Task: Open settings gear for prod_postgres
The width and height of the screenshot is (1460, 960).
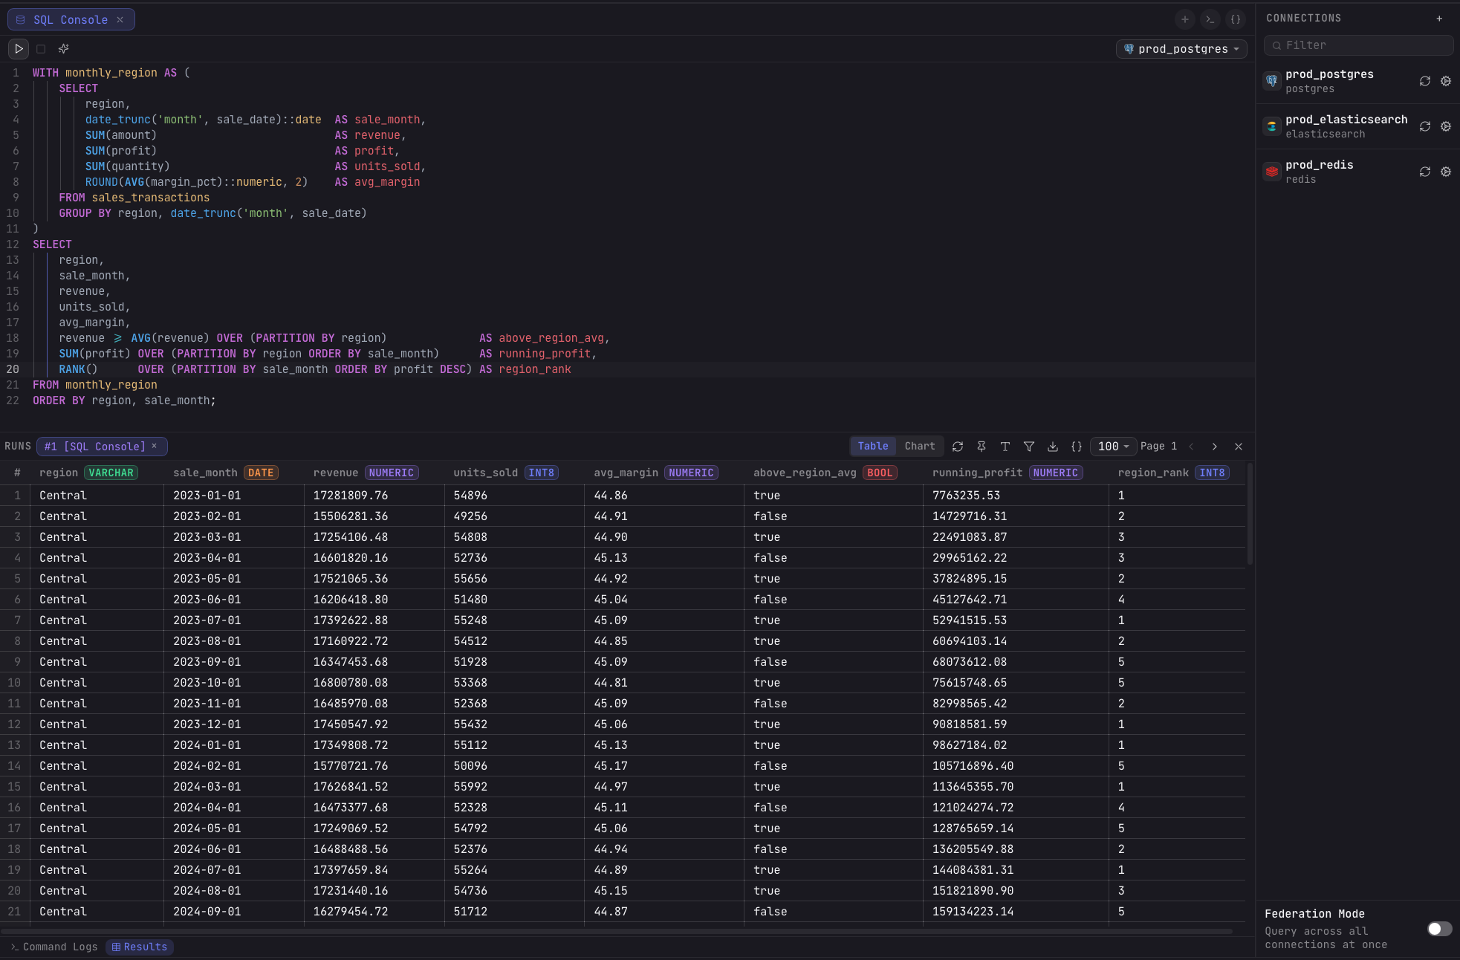Action: (1446, 81)
